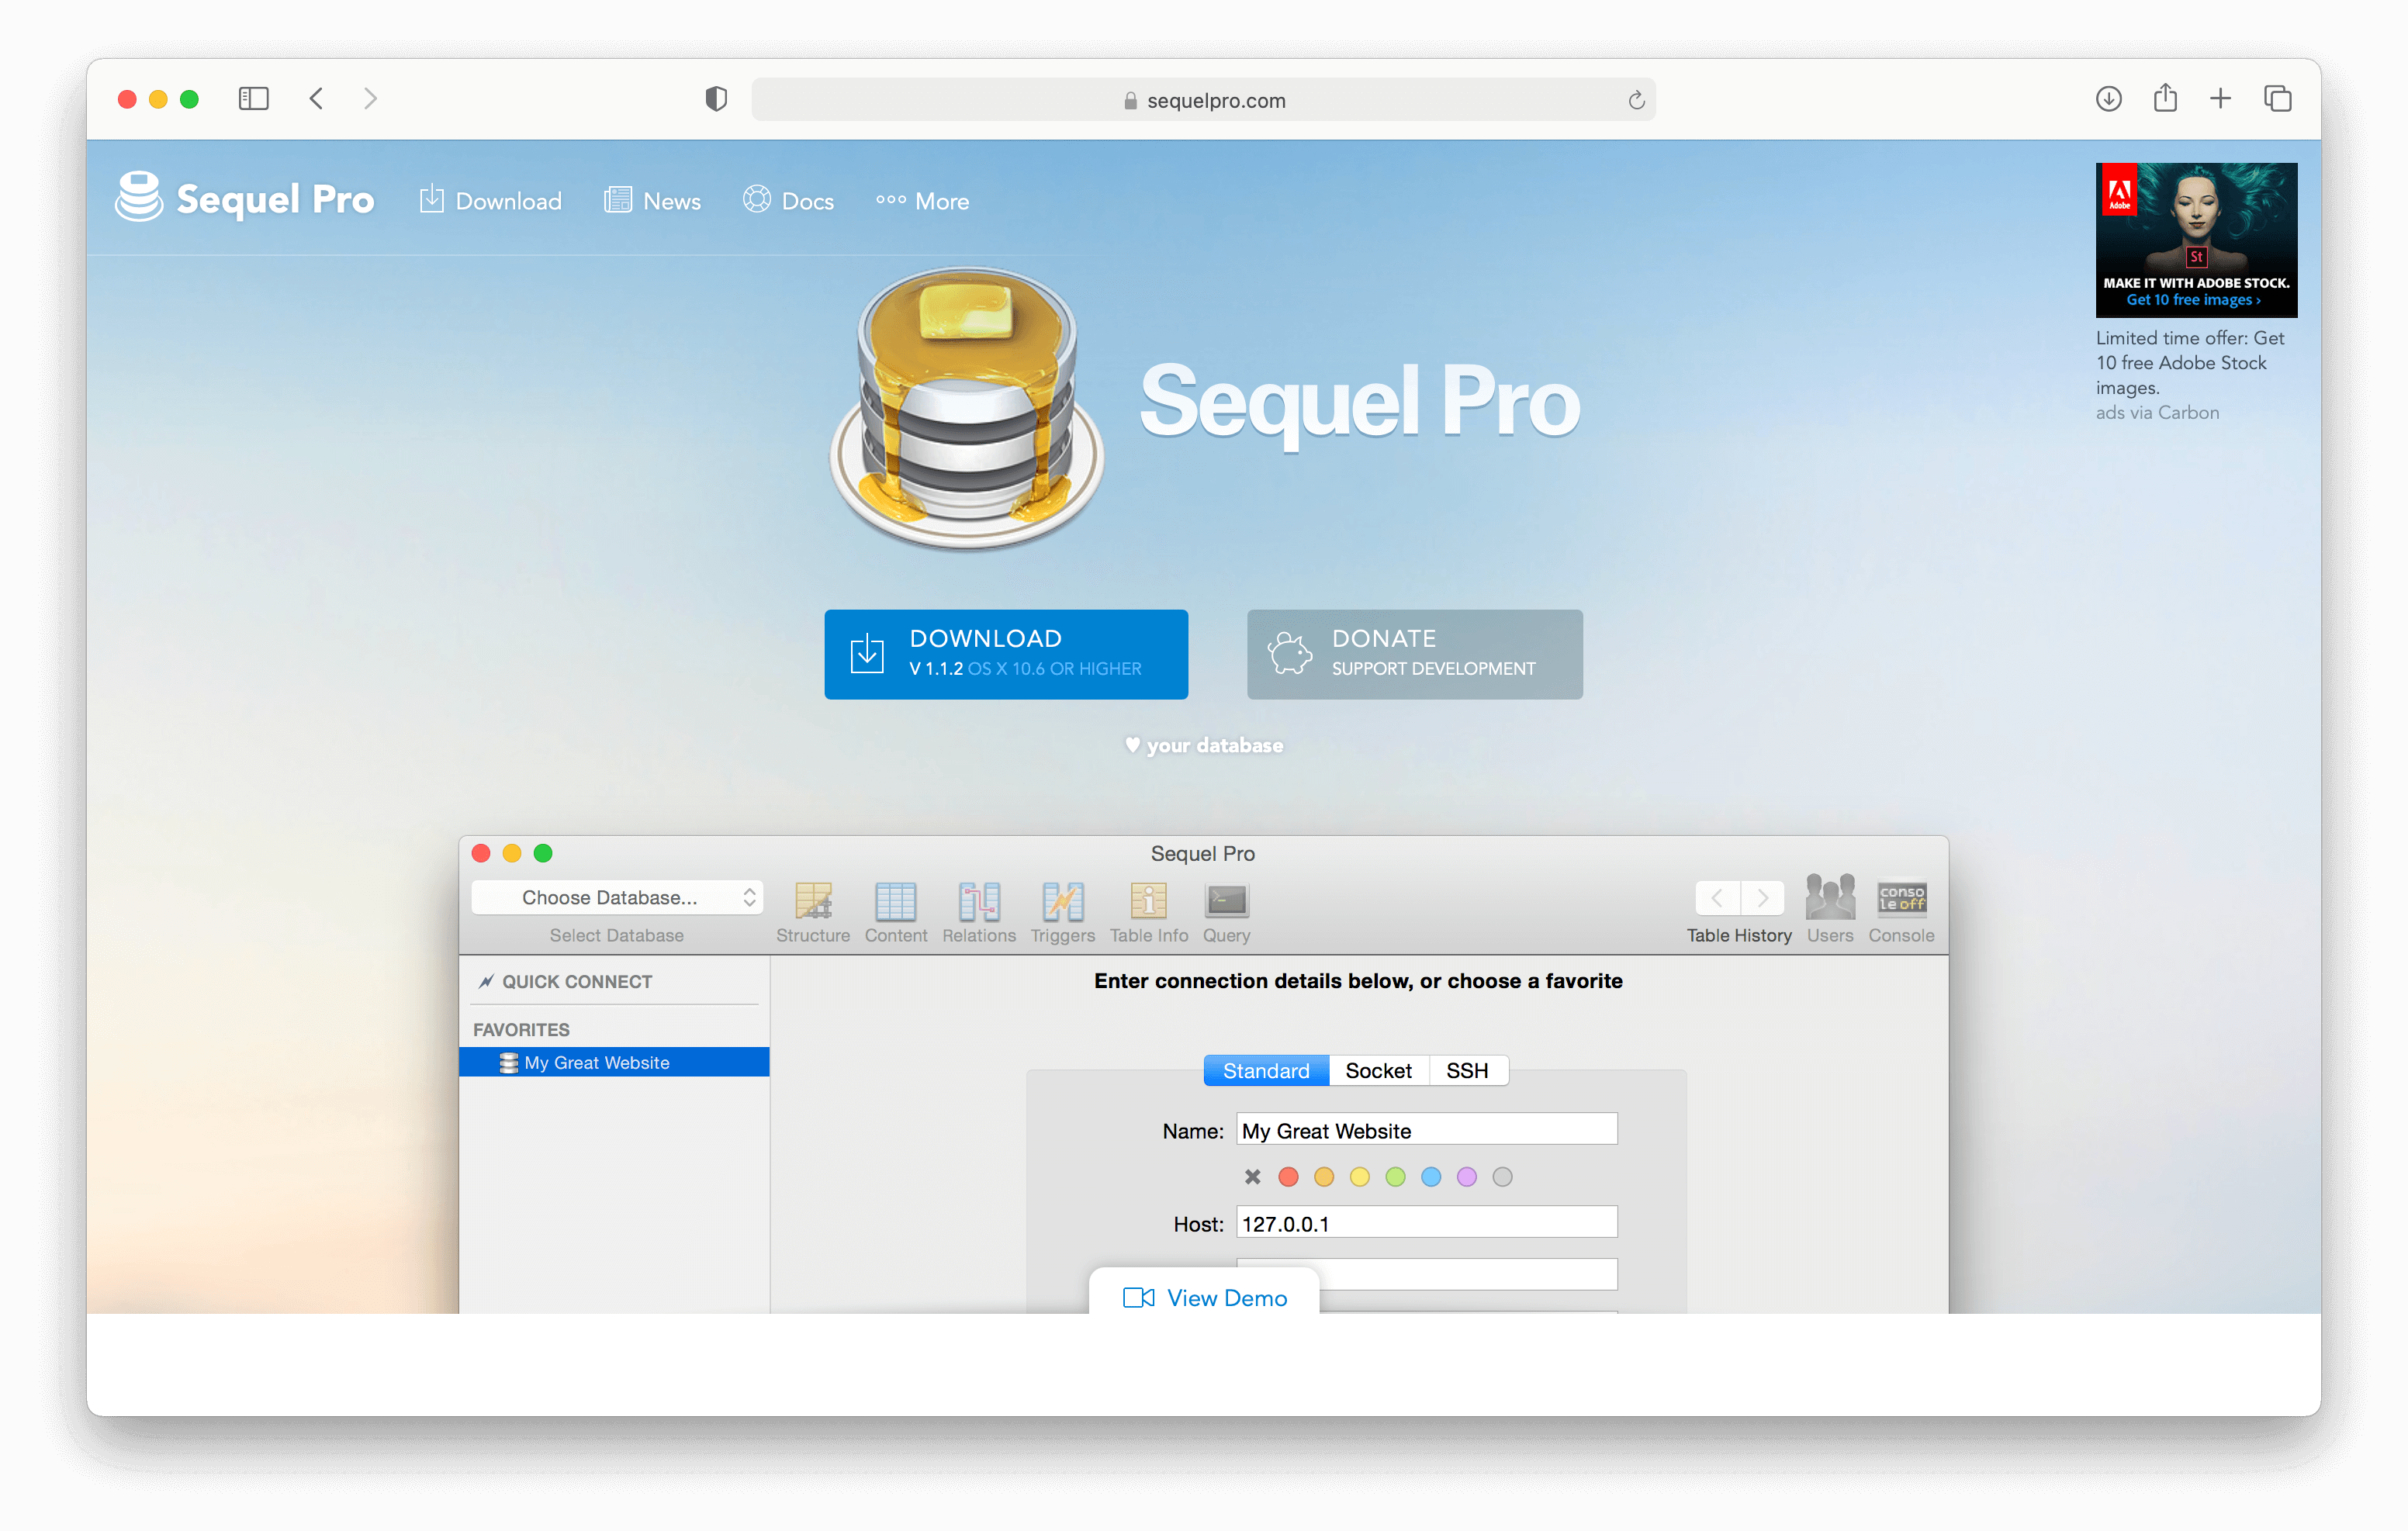Image resolution: width=2408 pixels, height=1531 pixels.
Task: Click the Safari address bar
Action: pos(1204,100)
